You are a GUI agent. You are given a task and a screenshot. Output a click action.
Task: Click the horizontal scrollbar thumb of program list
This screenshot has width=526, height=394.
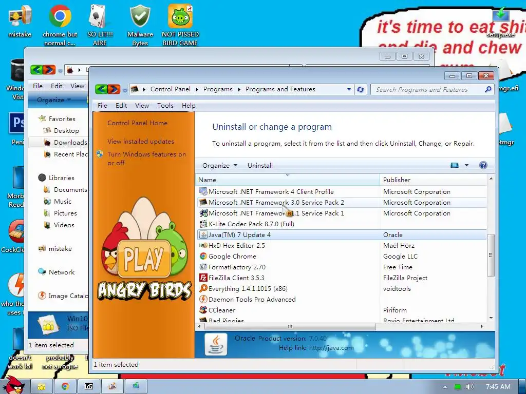290,326
